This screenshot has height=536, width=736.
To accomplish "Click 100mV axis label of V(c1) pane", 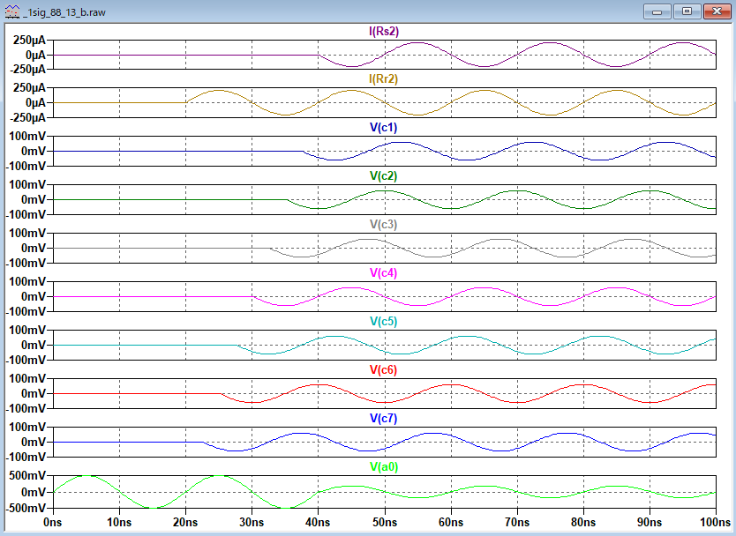I will [27, 137].
